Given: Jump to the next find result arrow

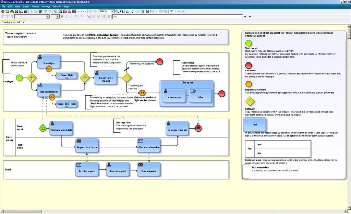Looking at the screenshot, I should (250, 16).
